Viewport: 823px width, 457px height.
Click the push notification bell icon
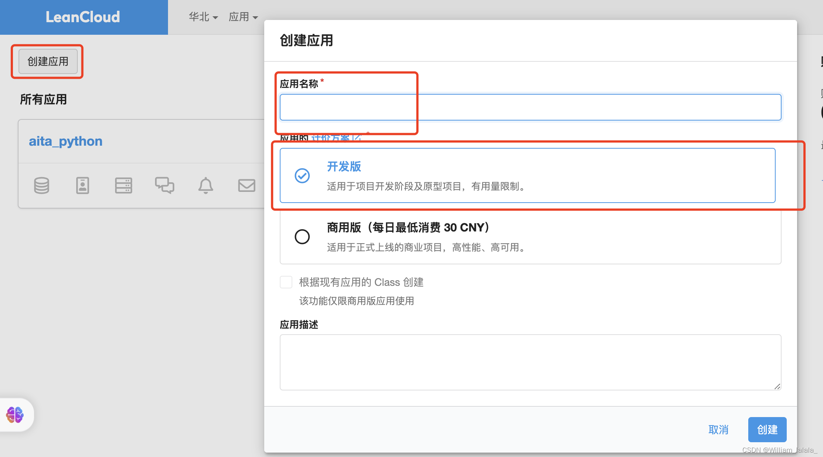pos(206,185)
